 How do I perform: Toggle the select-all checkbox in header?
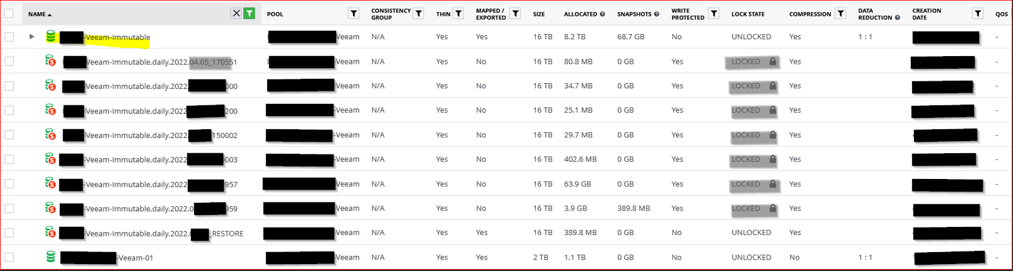9,13
